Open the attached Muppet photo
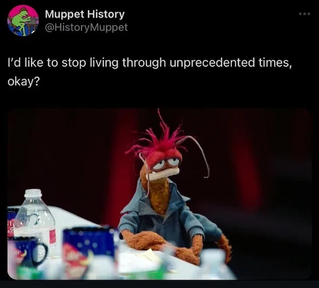This screenshot has height=288, width=319. (159, 194)
